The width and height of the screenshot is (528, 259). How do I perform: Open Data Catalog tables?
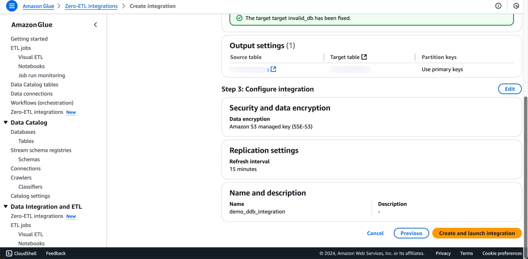pos(34,85)
